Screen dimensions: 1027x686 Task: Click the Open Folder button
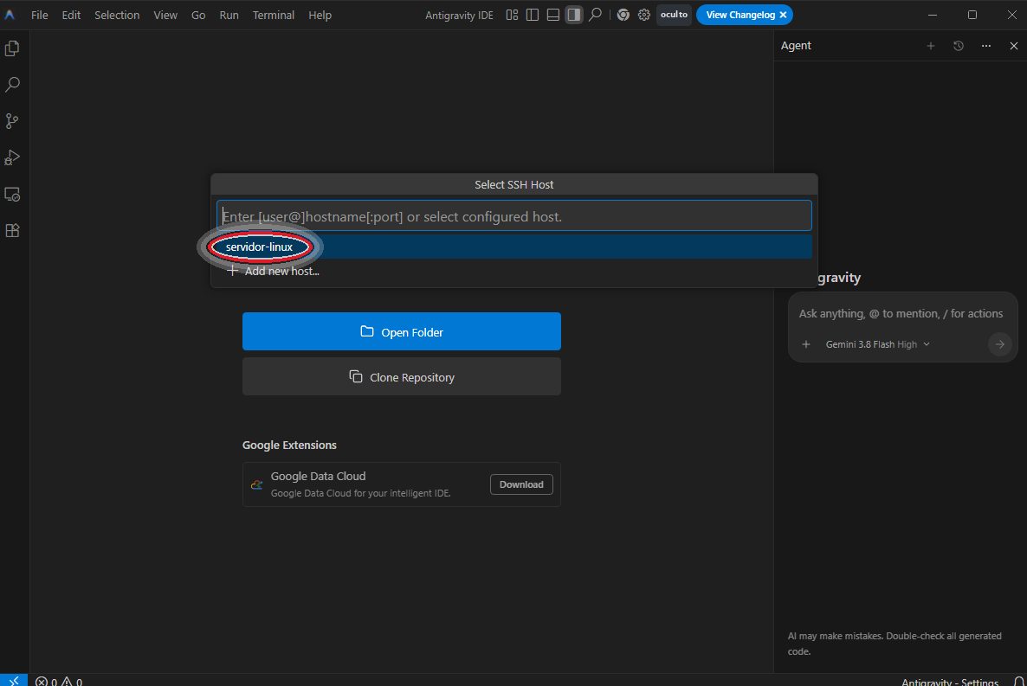402,331
